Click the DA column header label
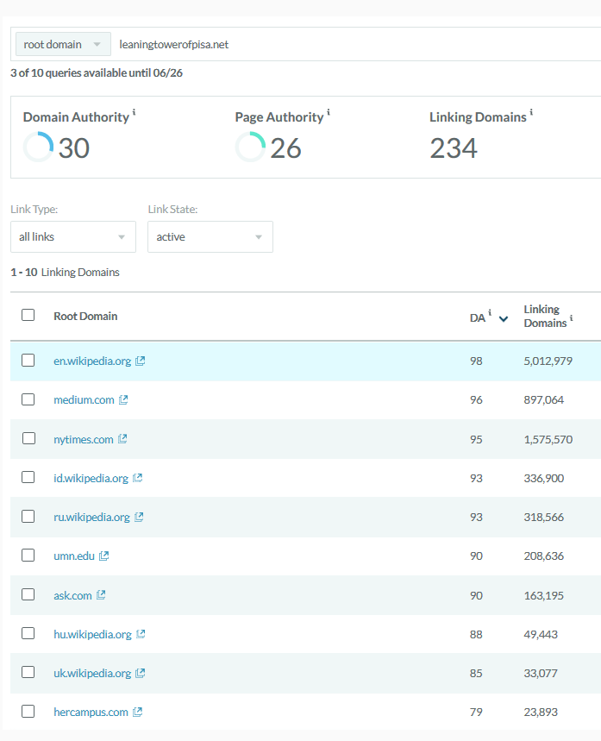Viewport: 601px width, 741px height. tap(477, 318)
